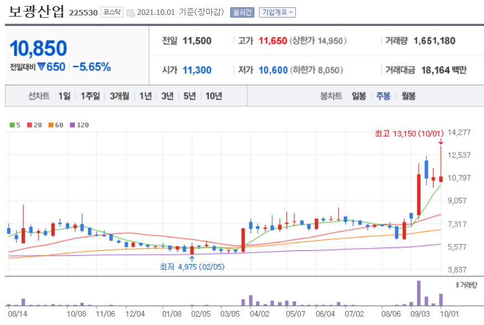
Task: Click the 저가 value 10,600
Action: pos(273,70)
